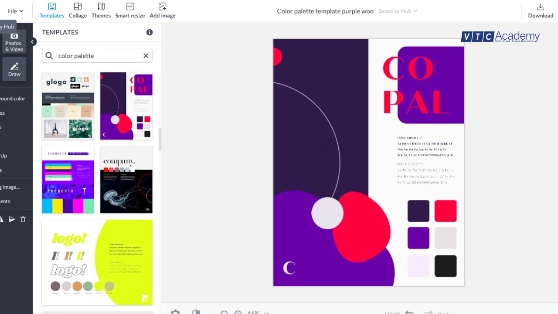Click the red color swatch on canvas
The height and width of the screenshot is (314, 558).
[445, 211]
